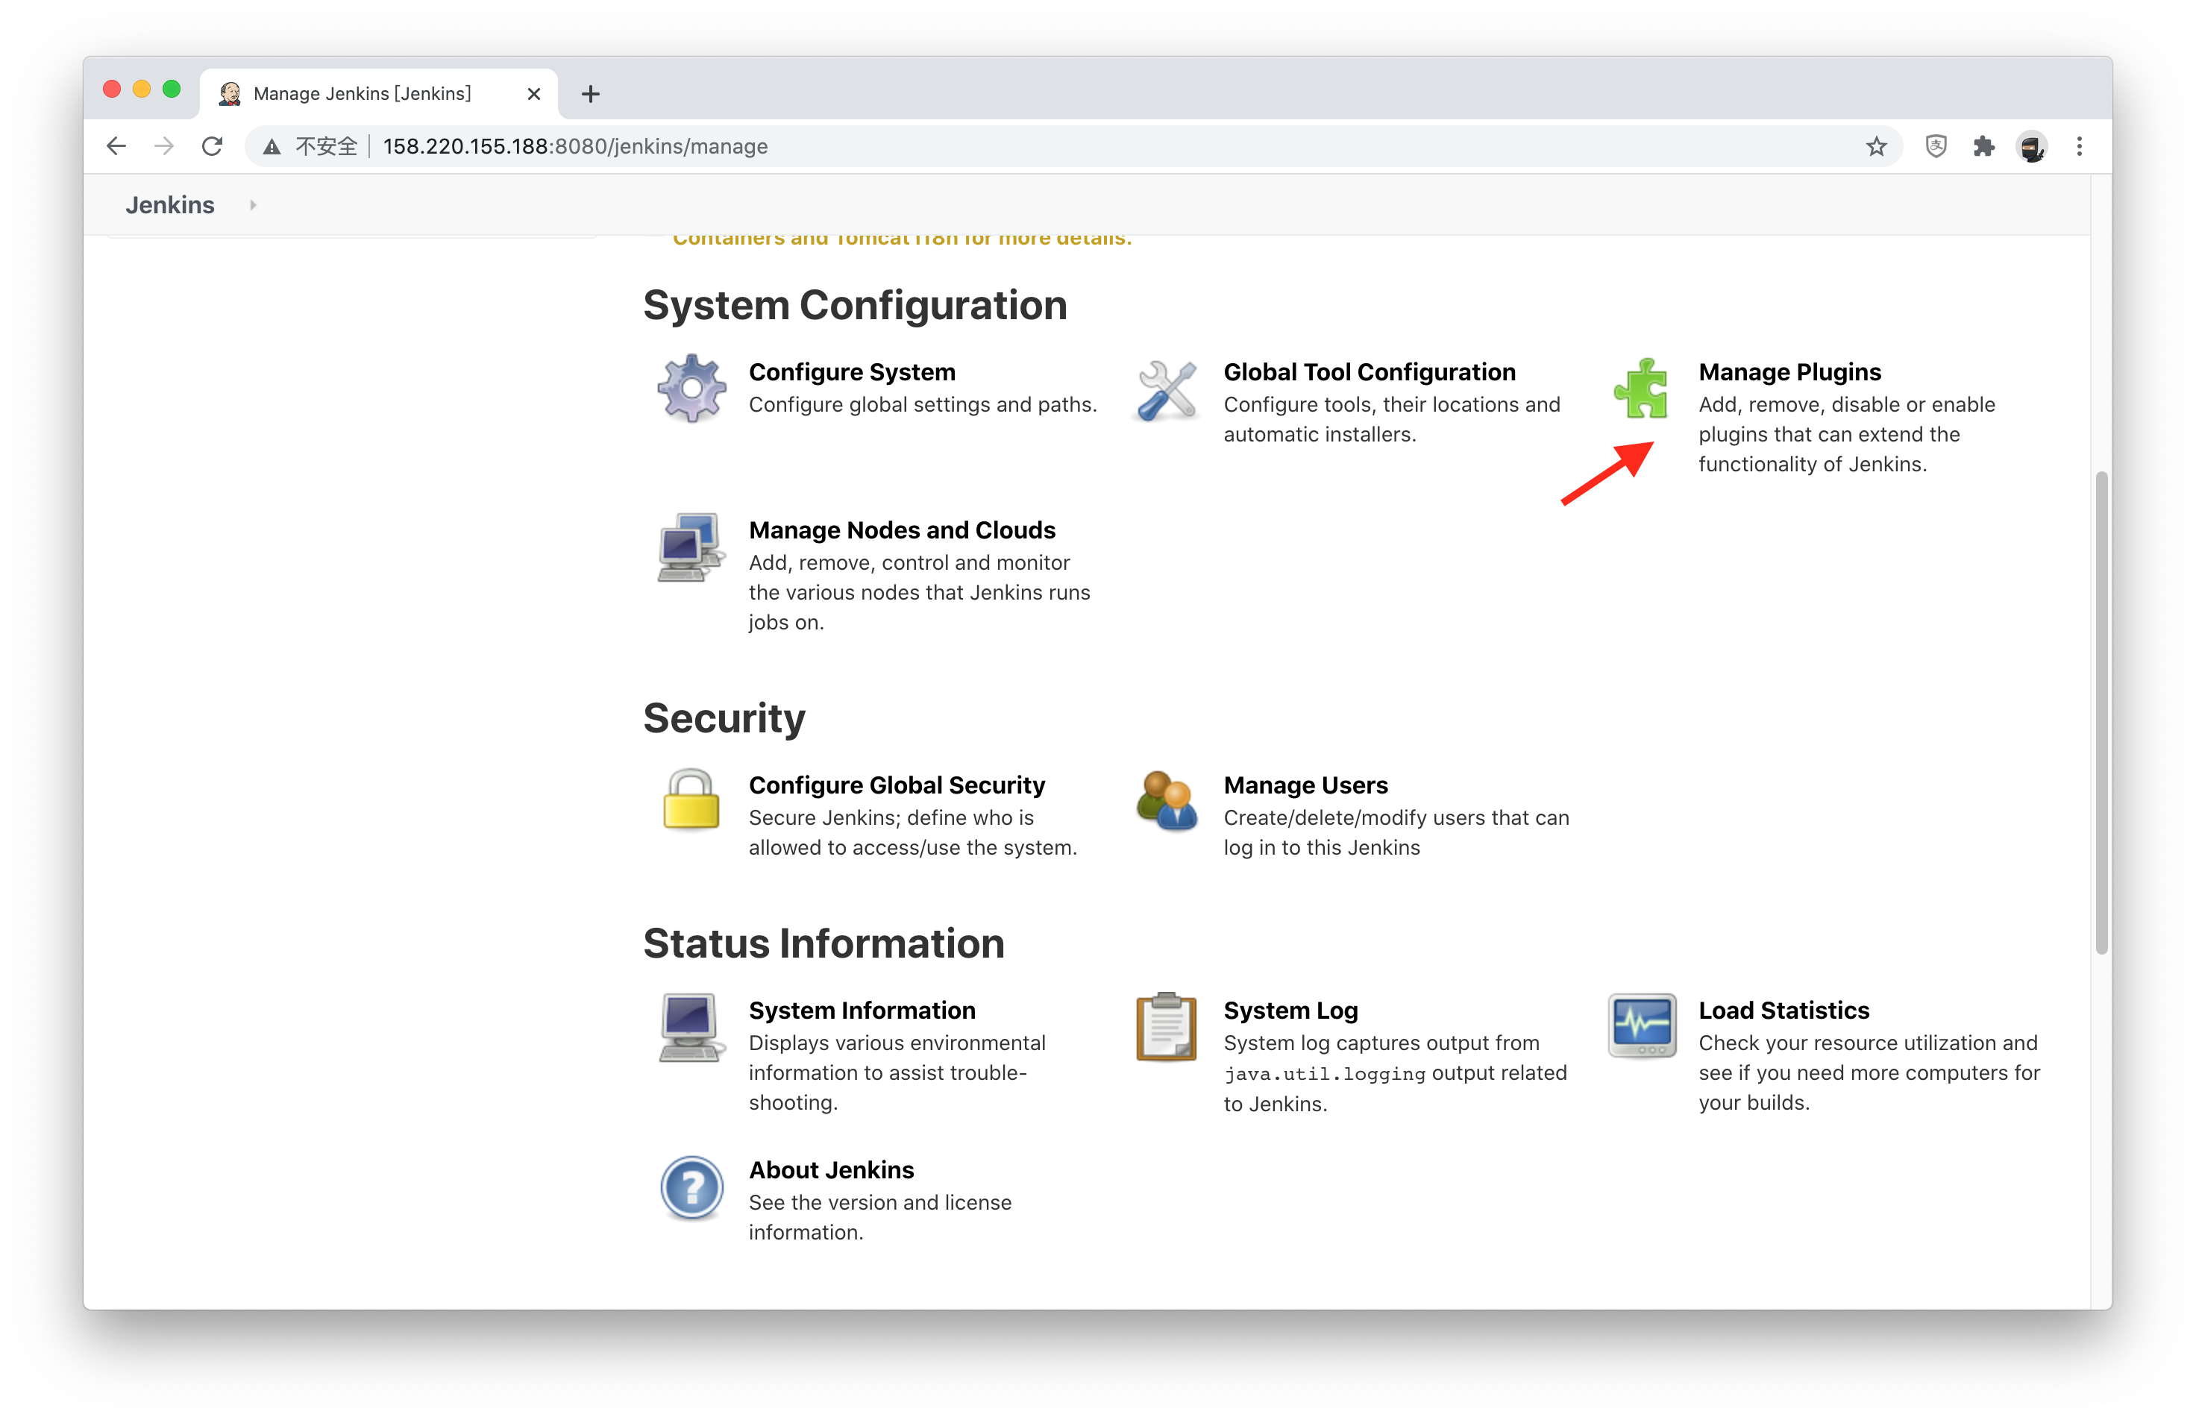Click the Global Tool Configuration tools icon

(x=1166, y=389)
